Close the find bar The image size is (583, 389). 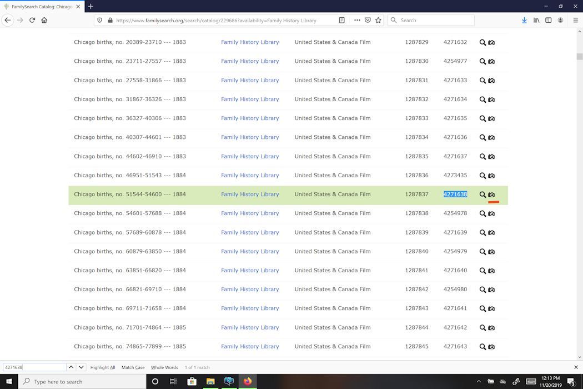[x=576, y=367]
